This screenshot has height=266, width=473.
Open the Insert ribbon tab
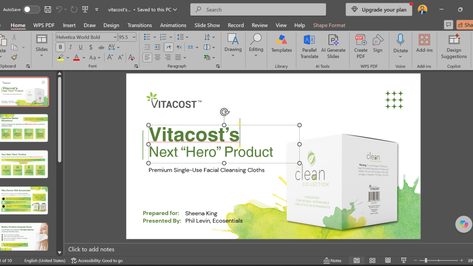[69, 25]
